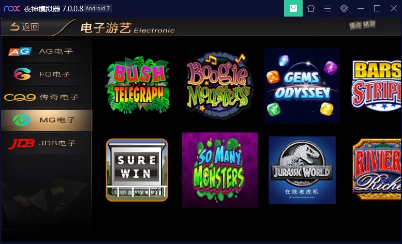The height and width of the screenshot is (244, 402).
Task: Open the Gems Odyssey game icon
Action: (x=302, y=86)
